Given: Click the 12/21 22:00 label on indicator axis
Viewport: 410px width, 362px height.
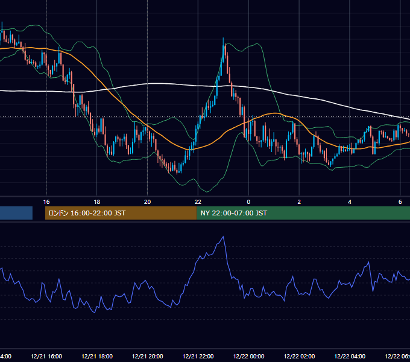Looking at the screenshot, I should click(198, 356).
